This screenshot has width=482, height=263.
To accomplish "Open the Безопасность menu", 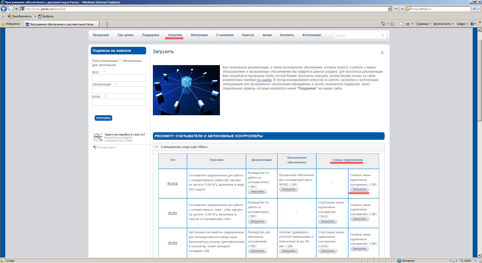I will click(x=443, y=24).
